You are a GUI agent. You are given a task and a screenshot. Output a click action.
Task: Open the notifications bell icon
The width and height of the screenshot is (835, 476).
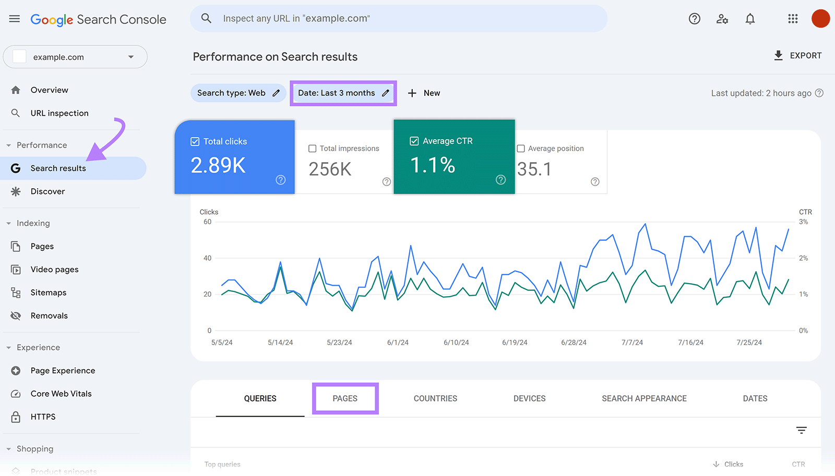click(750, 18)
